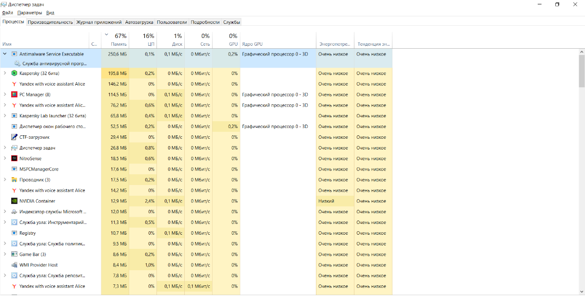Click the Диспетчер задач process row icon

(x=14, y=148)
